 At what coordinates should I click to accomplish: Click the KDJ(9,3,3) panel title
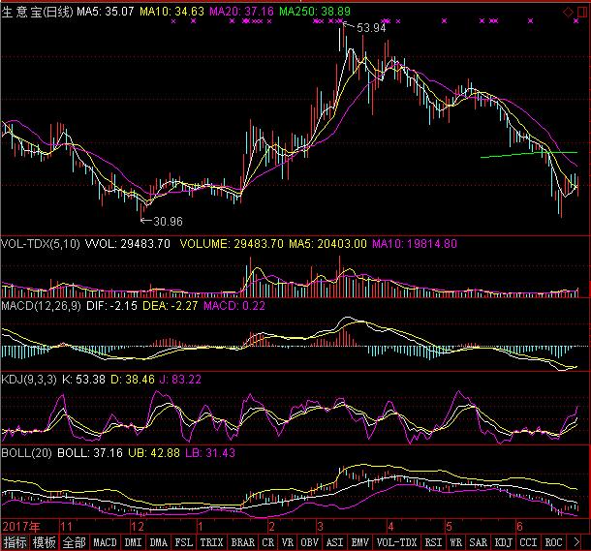click(x=29, y=379)
